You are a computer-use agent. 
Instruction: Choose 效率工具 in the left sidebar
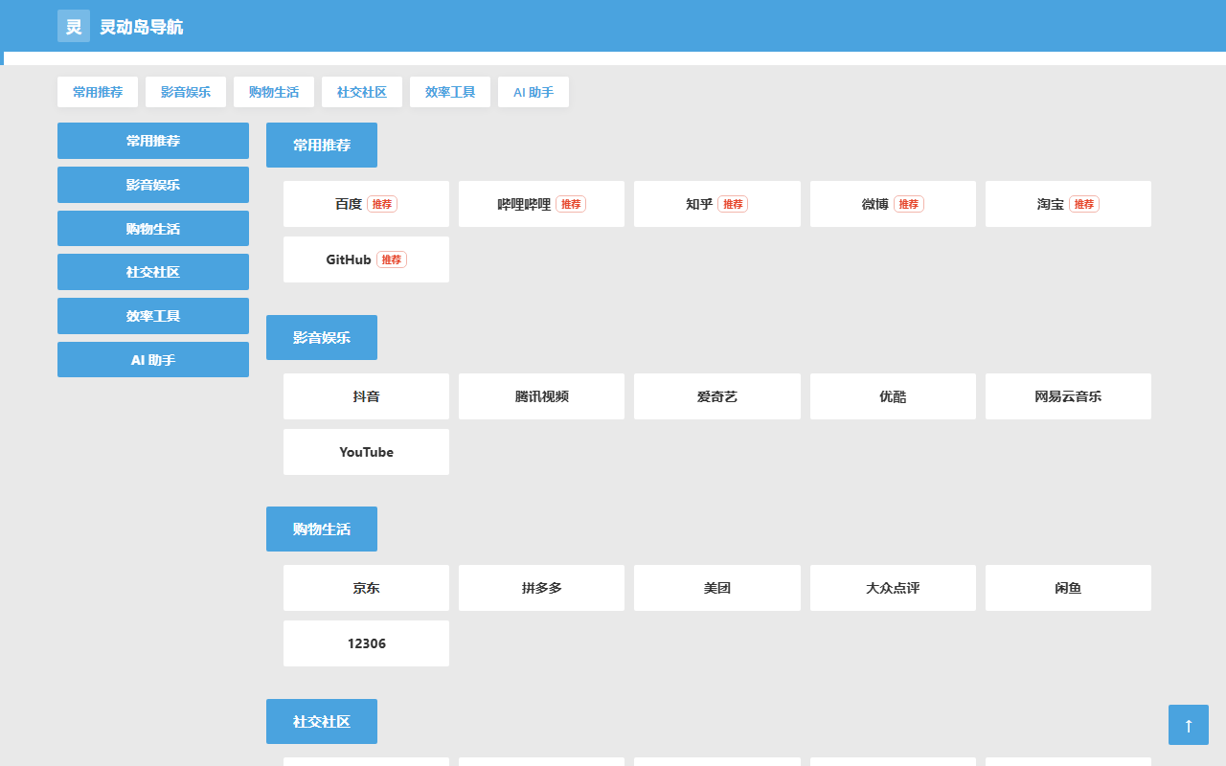click(x=153, y=316)
